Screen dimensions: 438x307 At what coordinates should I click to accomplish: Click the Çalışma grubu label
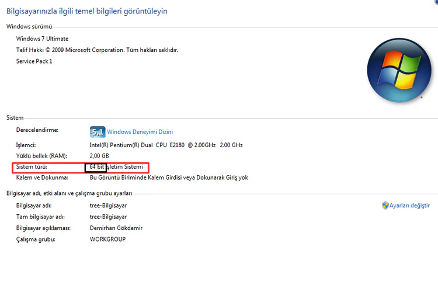36,239
